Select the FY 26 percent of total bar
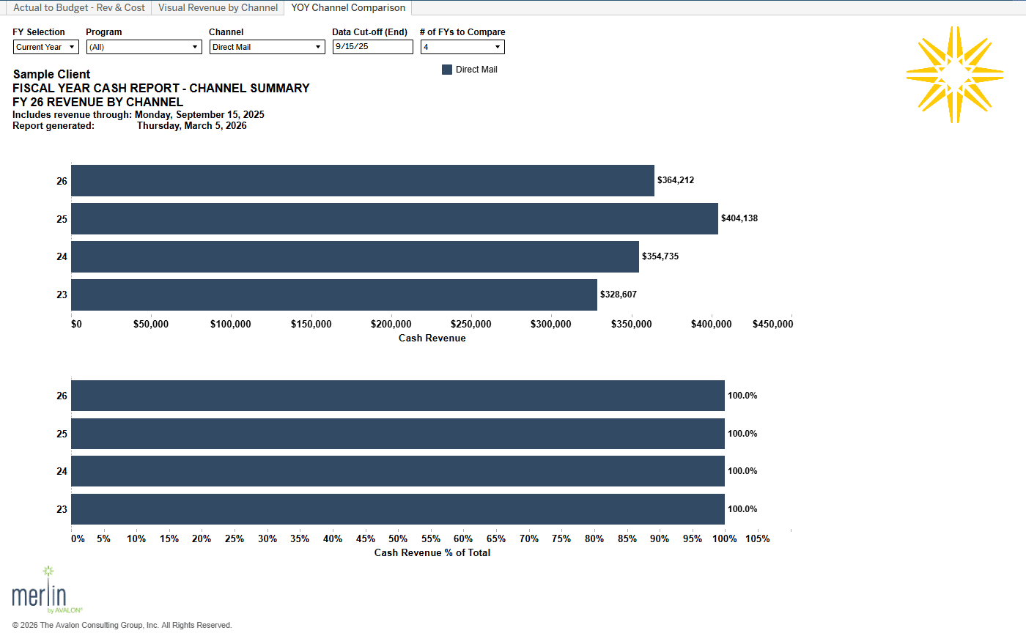Image resolution: width=1026 pixels, height=633 pixels. pos(398,396)
